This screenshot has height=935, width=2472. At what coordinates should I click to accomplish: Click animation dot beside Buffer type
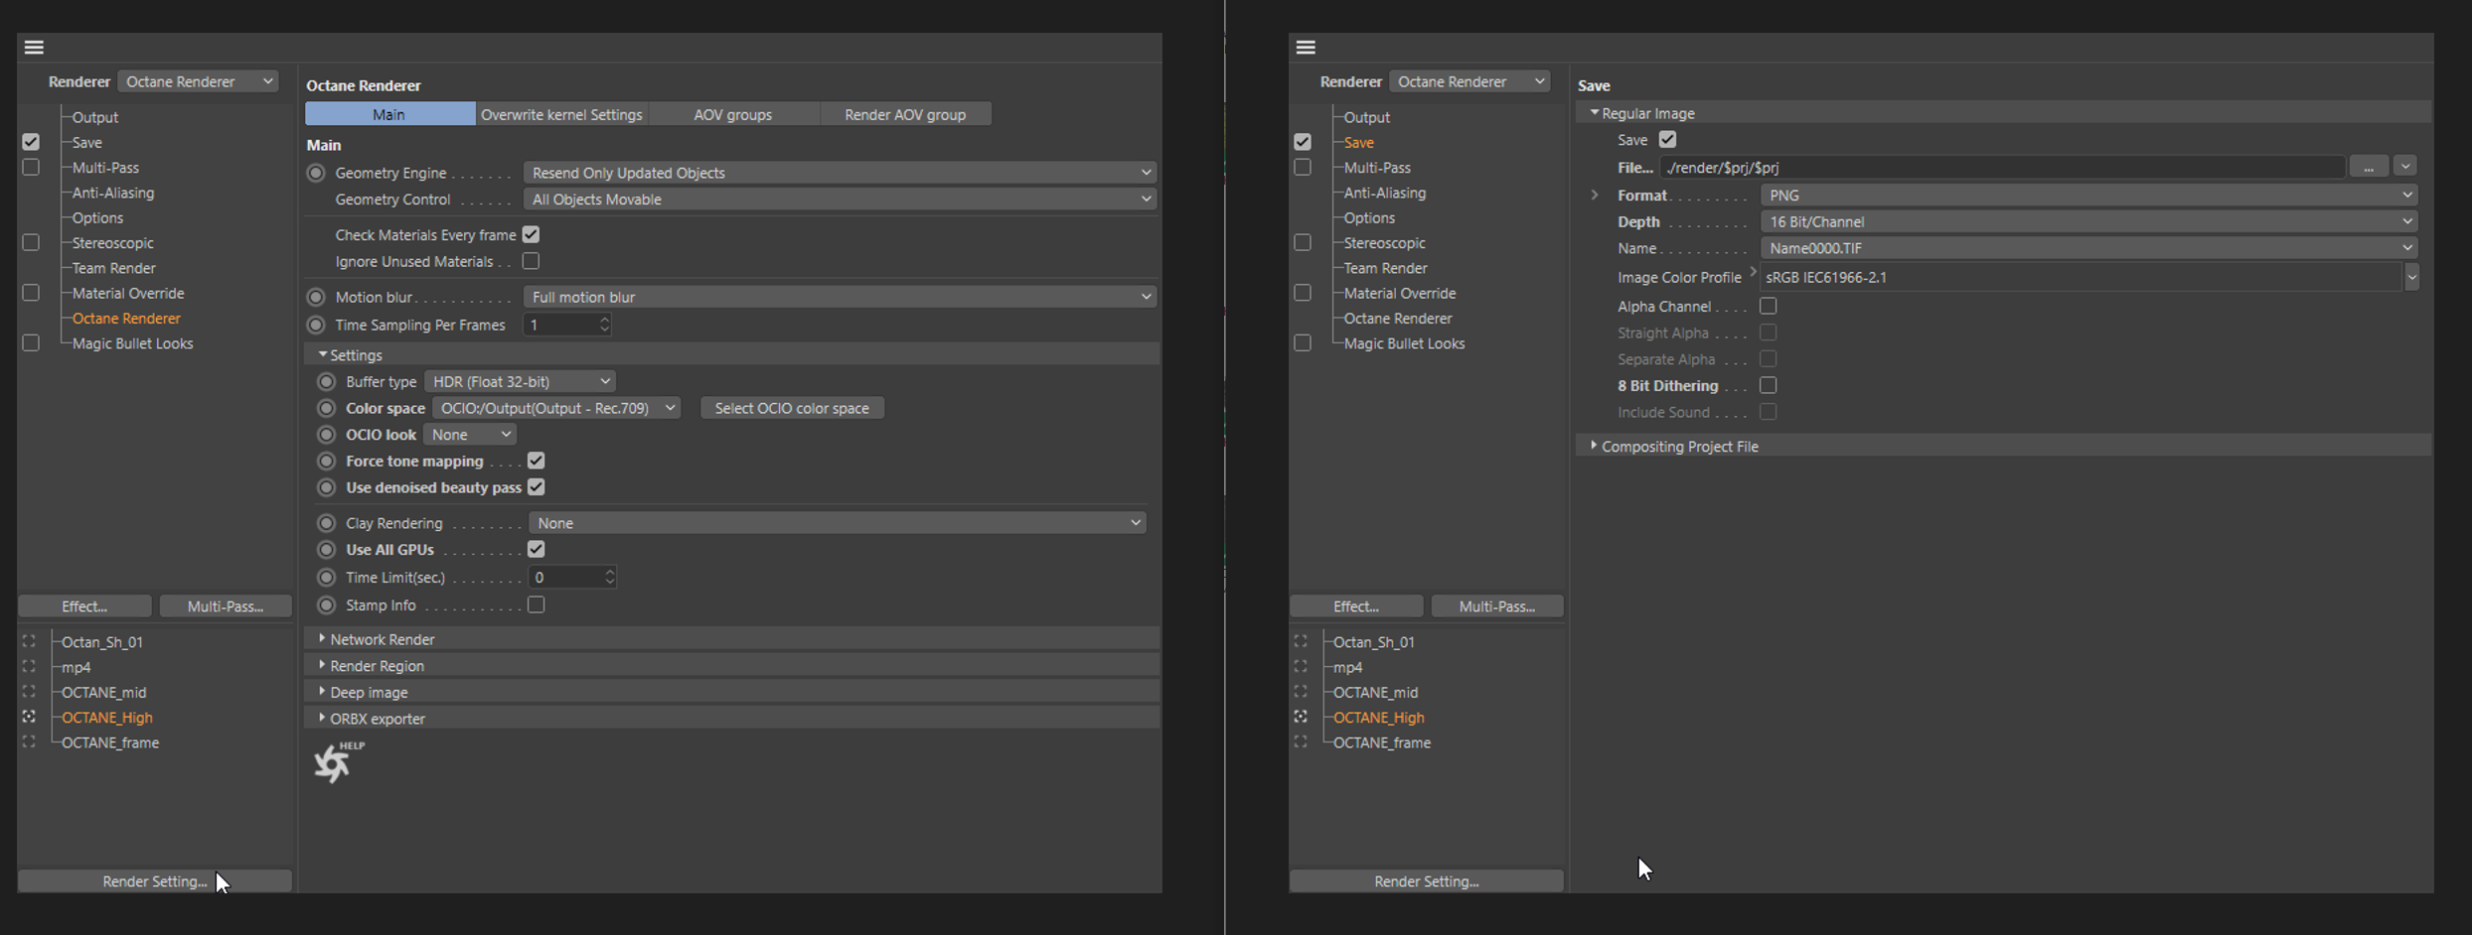[326, 381]
